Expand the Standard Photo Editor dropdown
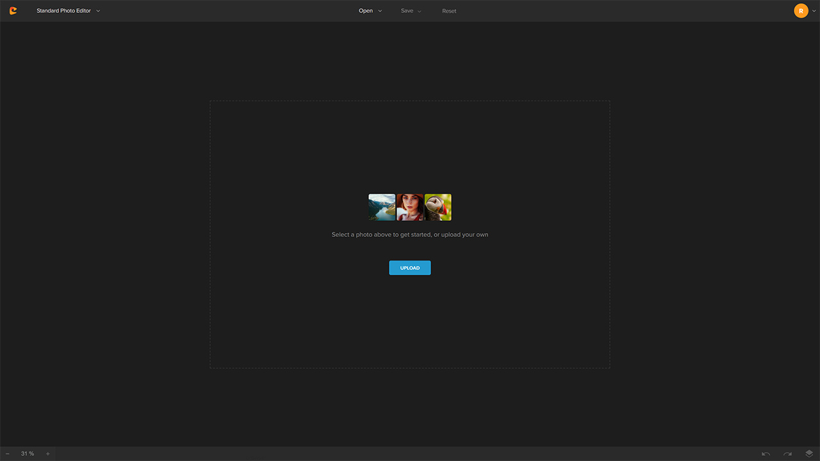Screen dimensions: 820x461 click(98, 11)
